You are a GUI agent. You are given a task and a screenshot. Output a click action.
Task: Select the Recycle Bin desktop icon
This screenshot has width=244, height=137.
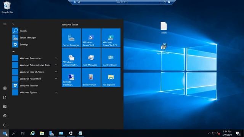pyautogui.click(x=7, y=8)
